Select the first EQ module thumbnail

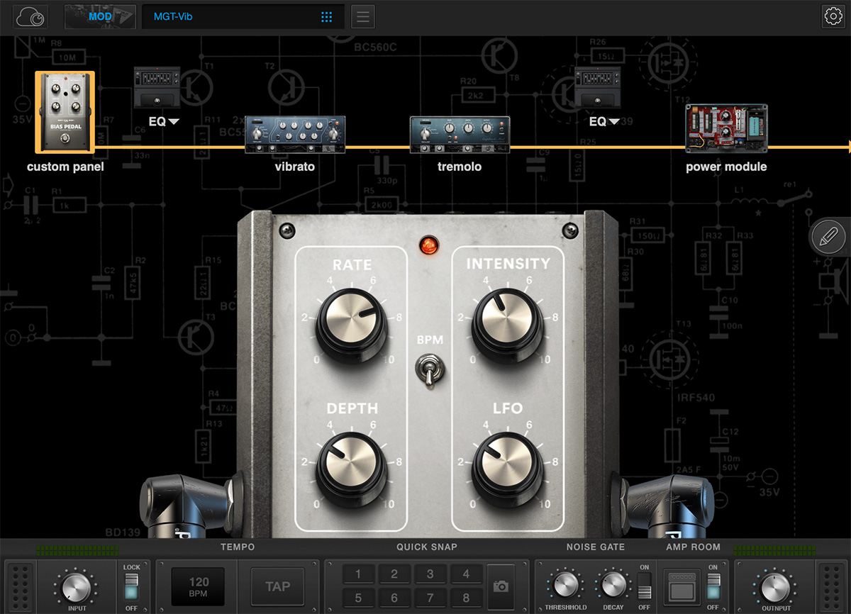pyautogui.click(x=157, y=88)
